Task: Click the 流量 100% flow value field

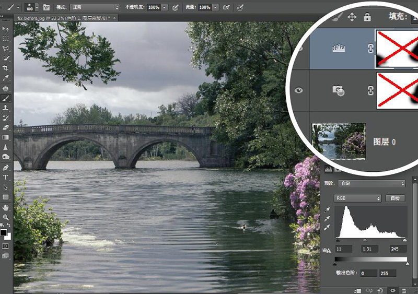Action: [x=205, y=7]
